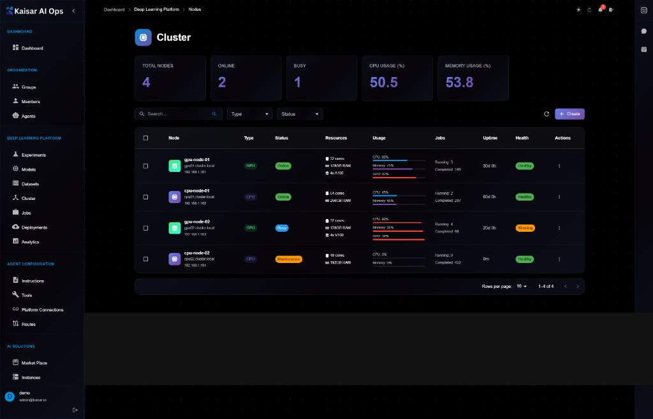
Task: Check the select-all checkbox in the table header
Action: tap(145, 138)
